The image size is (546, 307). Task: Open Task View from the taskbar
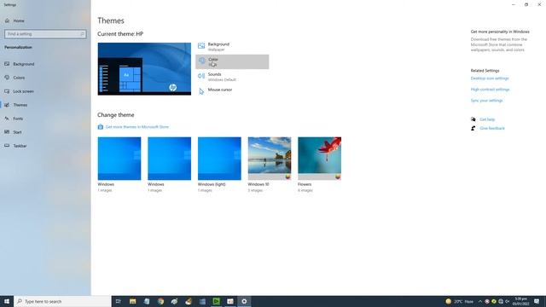(118, 301)
